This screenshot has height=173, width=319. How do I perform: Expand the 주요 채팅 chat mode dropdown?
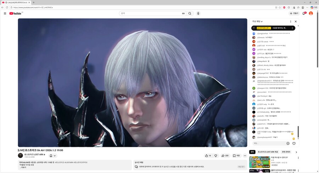pos(257,21)
